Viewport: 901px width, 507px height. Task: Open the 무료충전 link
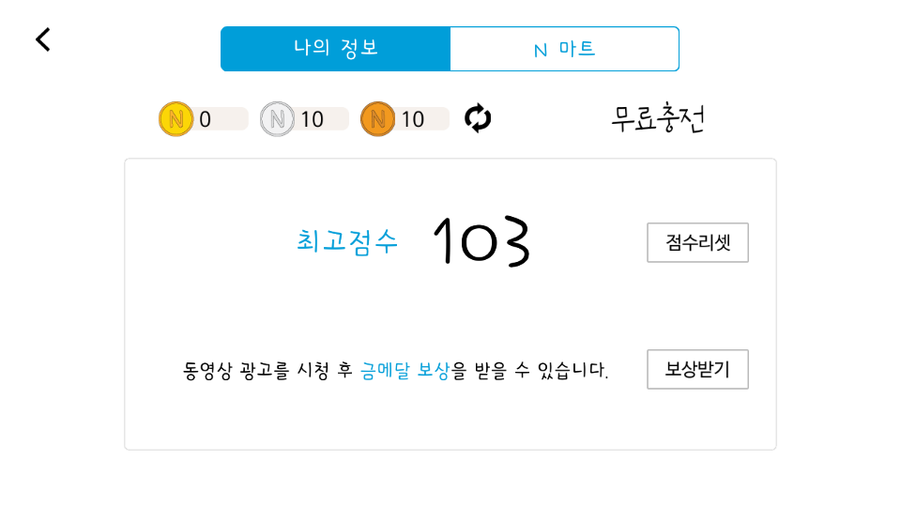click(658, 119)
